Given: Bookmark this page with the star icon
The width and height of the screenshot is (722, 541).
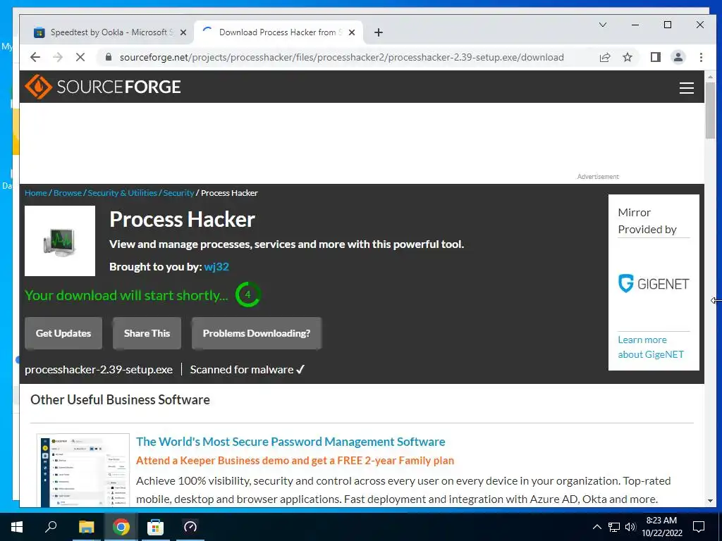Looking at the screenshot, I should coord(627,57).
